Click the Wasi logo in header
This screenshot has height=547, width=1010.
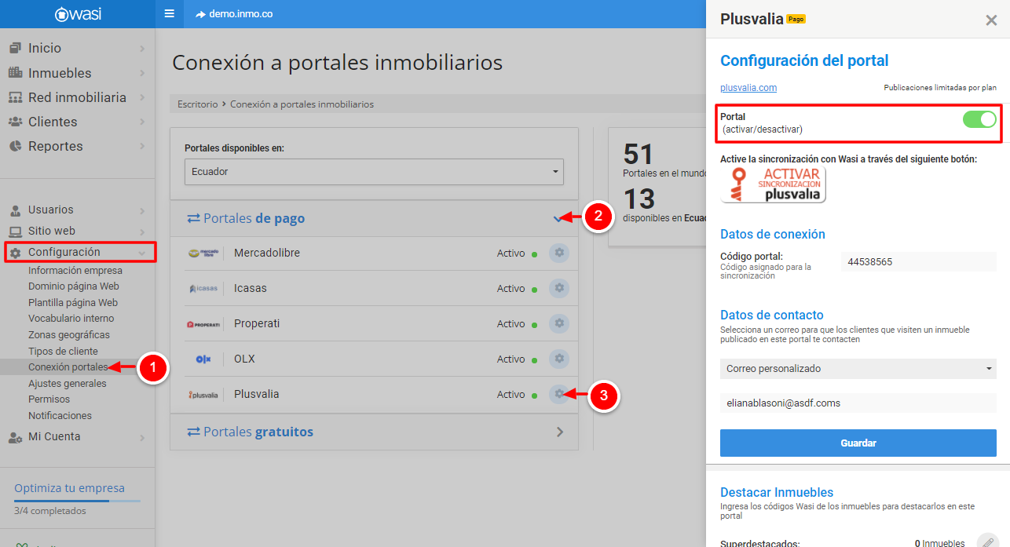(x=78, y=14)
